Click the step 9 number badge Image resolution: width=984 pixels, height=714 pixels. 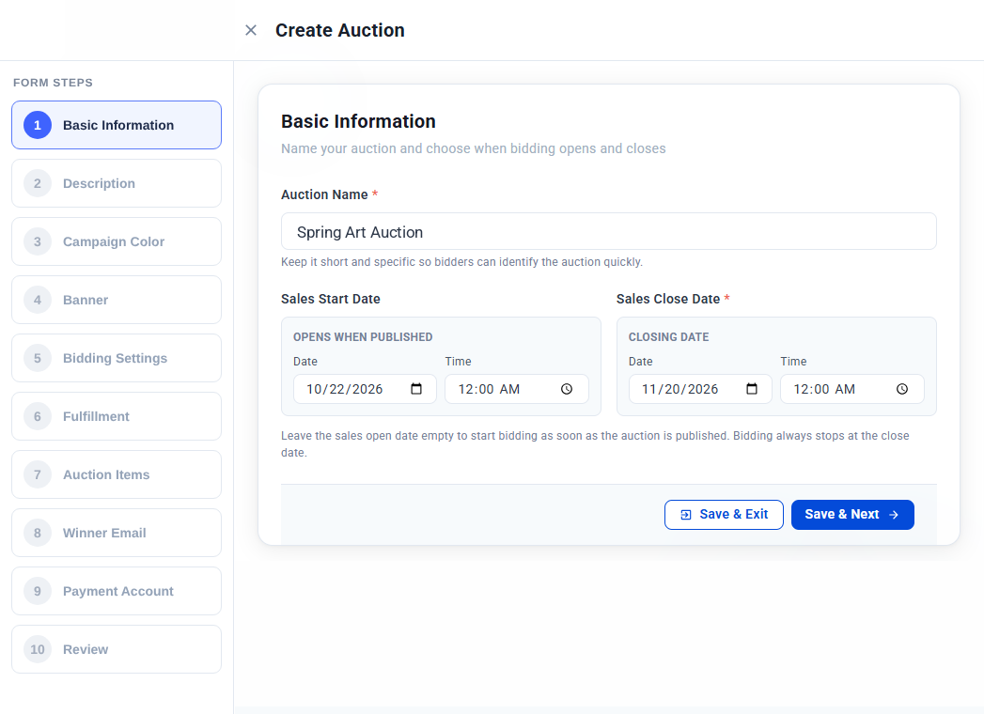pos(38,591)
